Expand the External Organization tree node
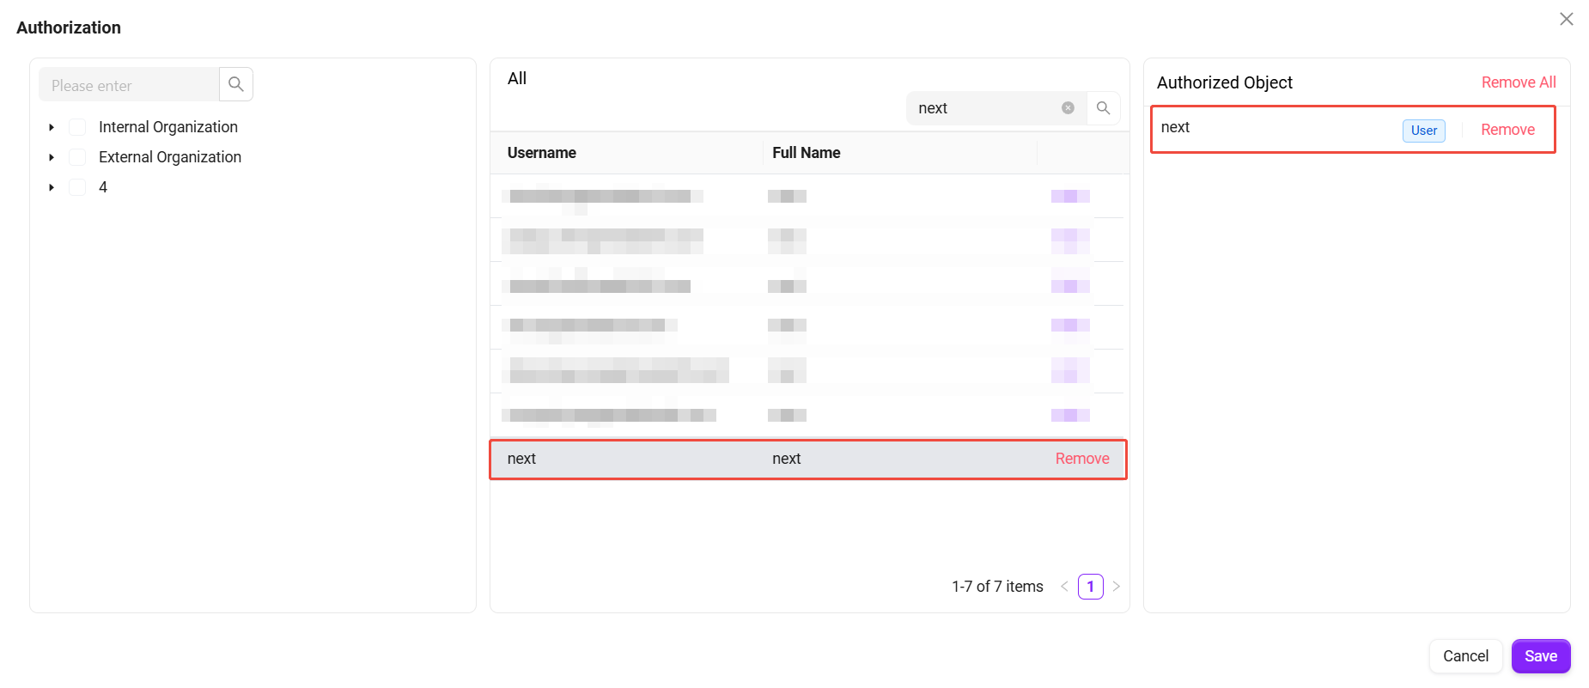The width and height of the screenshot is (1589, 688). tap(52, 157)
